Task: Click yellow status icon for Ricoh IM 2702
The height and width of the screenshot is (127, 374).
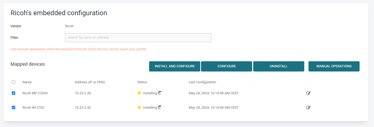Action: coord(139,107)
